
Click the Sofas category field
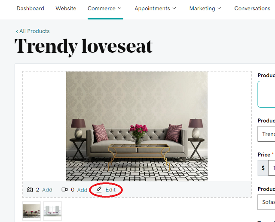tap(266, 202)
